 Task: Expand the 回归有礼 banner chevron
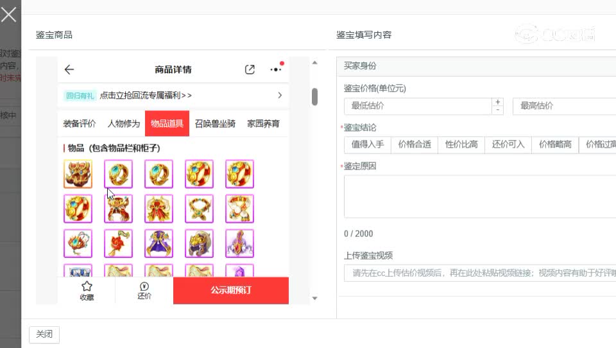pos(280,95)
